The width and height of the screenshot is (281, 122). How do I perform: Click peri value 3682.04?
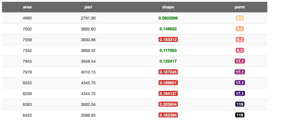88,105
